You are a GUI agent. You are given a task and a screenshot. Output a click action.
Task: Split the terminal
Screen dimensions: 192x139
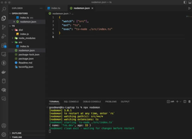[x=185, y=102]
